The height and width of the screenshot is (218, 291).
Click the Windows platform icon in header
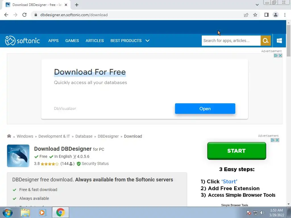(279, 41)
